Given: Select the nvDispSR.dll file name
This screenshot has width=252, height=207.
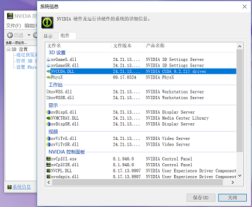Looking at the screenshot, I should coord(65,124).
